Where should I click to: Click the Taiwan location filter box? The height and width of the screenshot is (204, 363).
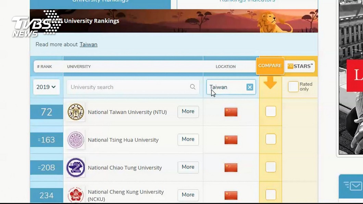(x=231, y=87)
